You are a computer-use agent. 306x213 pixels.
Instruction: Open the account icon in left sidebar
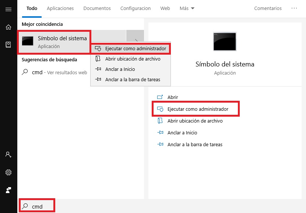point(8,155)
